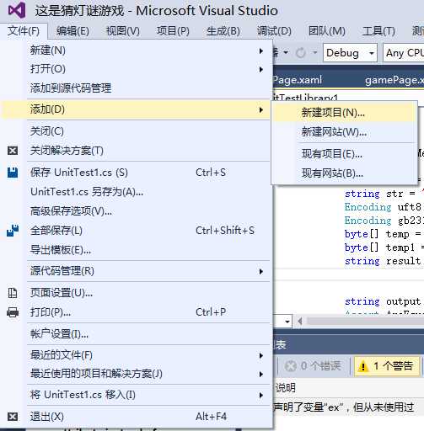
Task: Select 现有网站(B)... in the submenu
Action: (344, 173)
